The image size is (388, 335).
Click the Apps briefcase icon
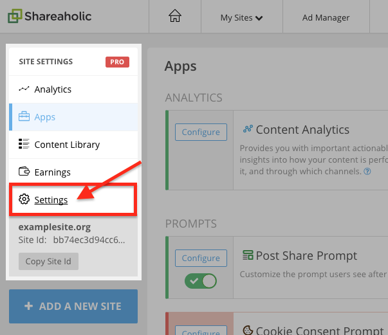(24, 116)
